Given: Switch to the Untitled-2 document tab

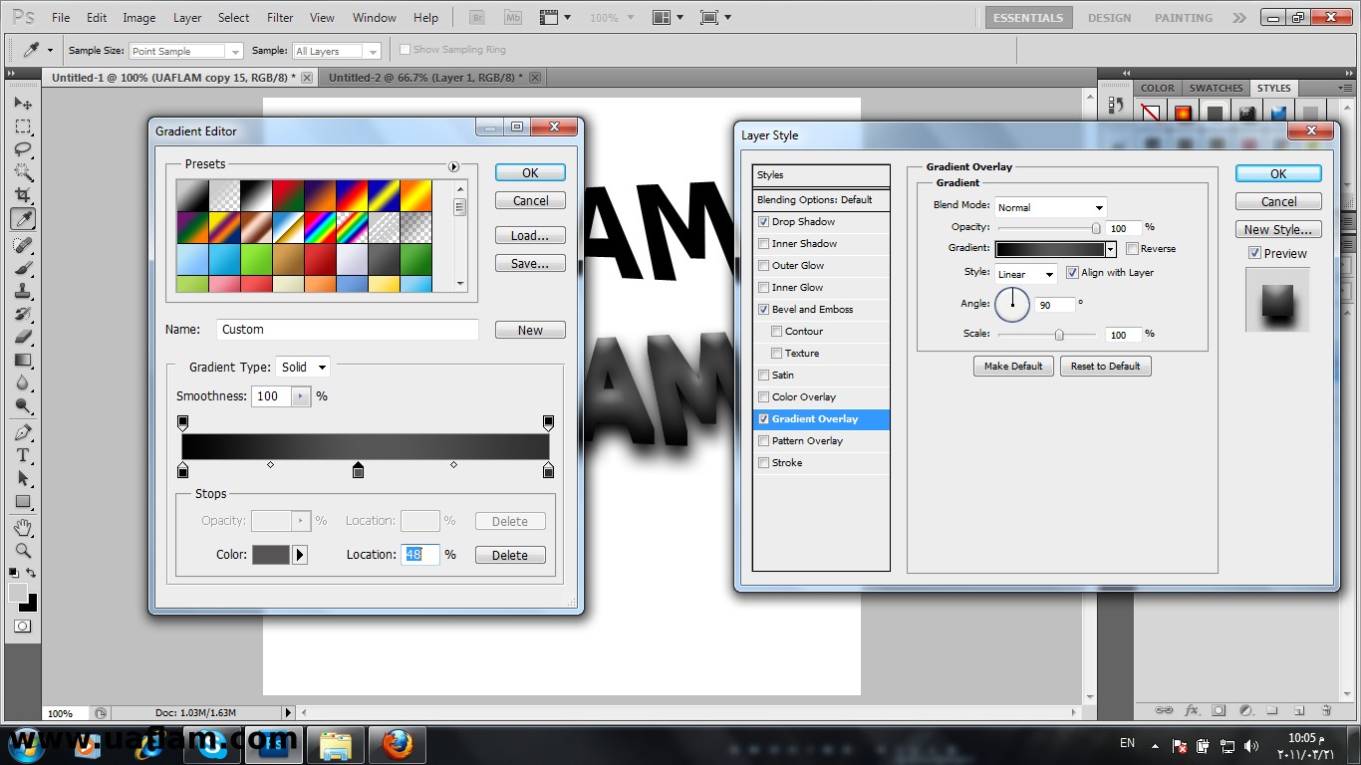Looking at the screenshot, I should pyautogui.click(x=421, y=78).
